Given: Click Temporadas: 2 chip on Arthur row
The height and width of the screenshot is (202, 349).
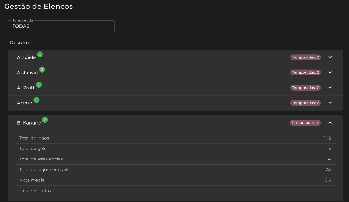Looking at the screenshot, I should pyautogui.click(x=305, y=103).
